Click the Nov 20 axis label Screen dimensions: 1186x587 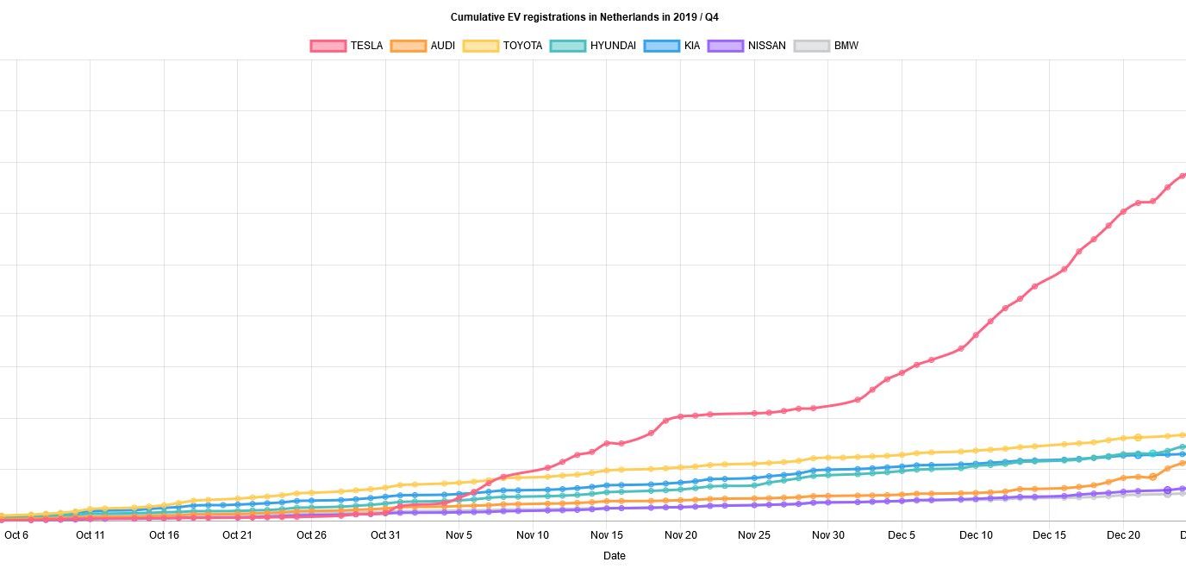[681, 535]
